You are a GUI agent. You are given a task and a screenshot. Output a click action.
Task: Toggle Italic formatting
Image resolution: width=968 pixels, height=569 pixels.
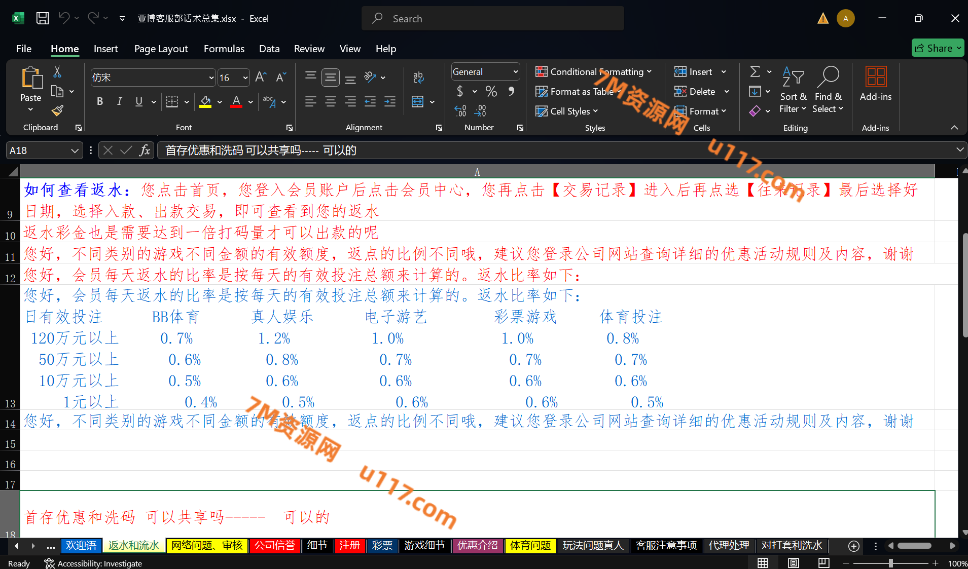tap(119, 101)
